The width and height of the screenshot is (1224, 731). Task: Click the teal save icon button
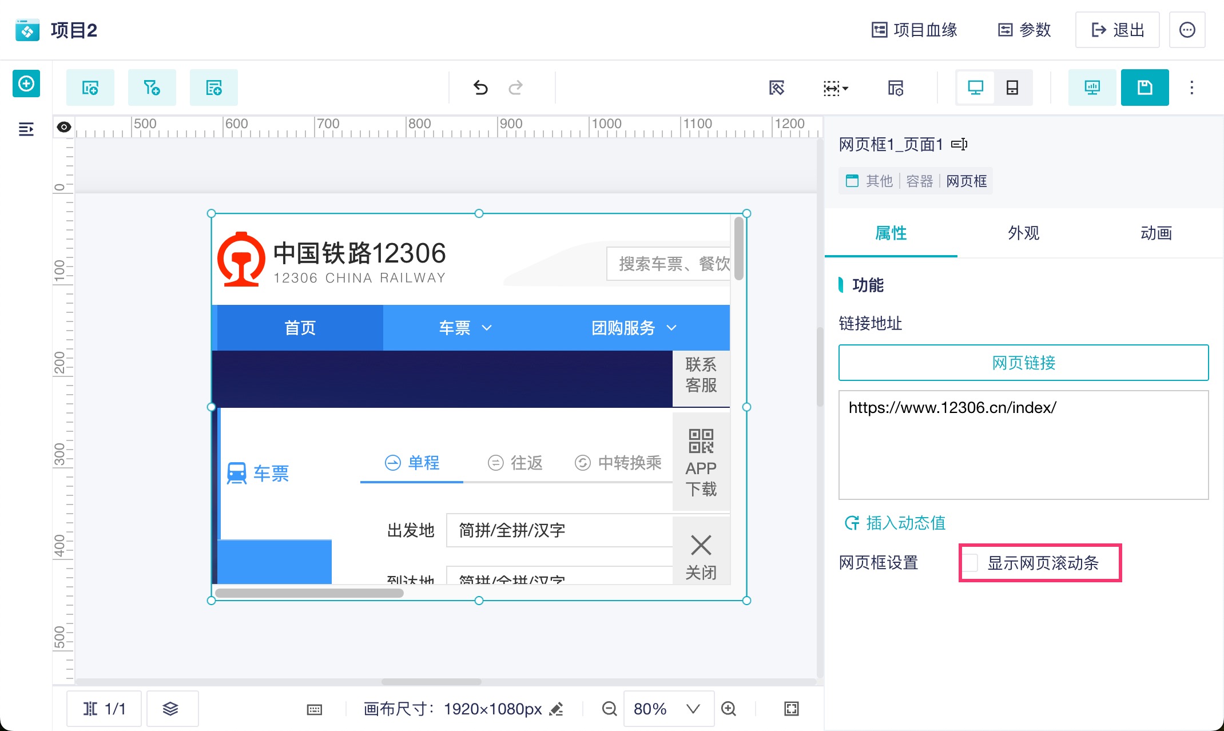(1144, 88)
